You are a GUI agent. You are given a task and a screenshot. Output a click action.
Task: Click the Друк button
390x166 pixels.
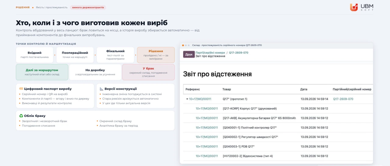pyautogui.click(x=189, y=55)
